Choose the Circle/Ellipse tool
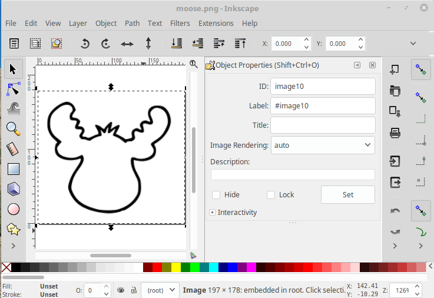 tap(13, 209)
